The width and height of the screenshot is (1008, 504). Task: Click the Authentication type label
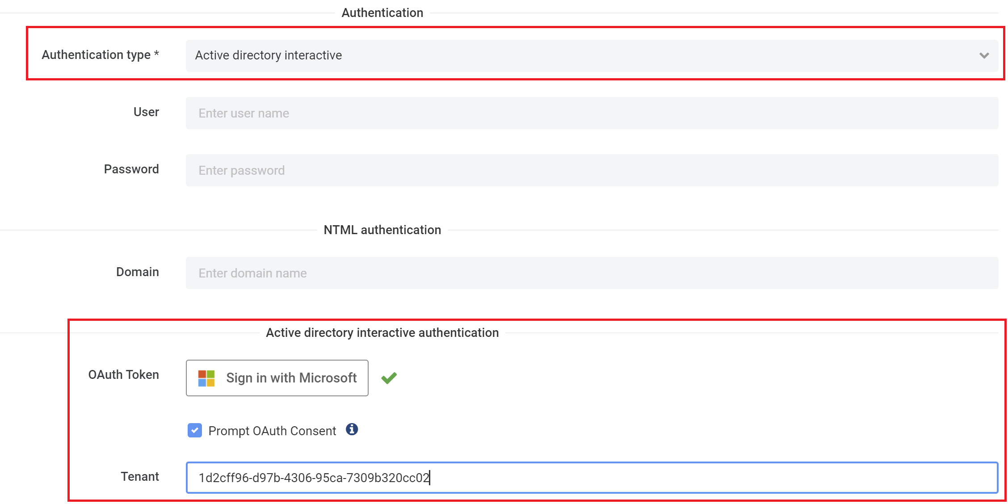click(x=100, y=55)
